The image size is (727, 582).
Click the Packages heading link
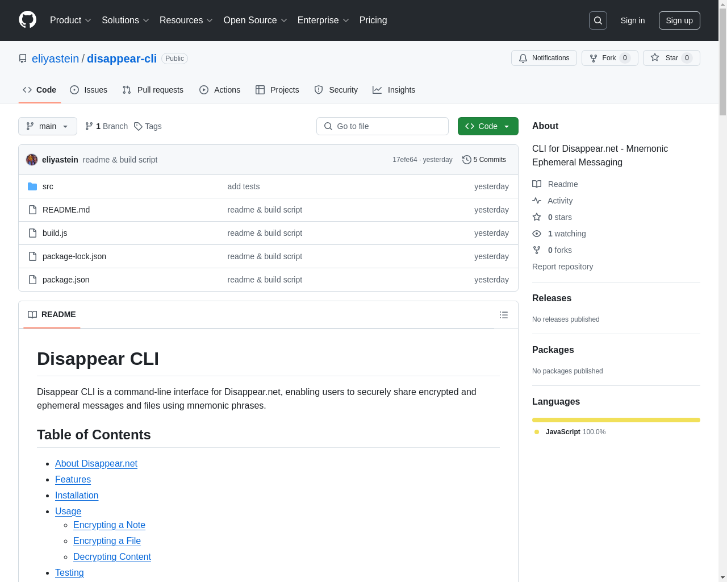553,350
